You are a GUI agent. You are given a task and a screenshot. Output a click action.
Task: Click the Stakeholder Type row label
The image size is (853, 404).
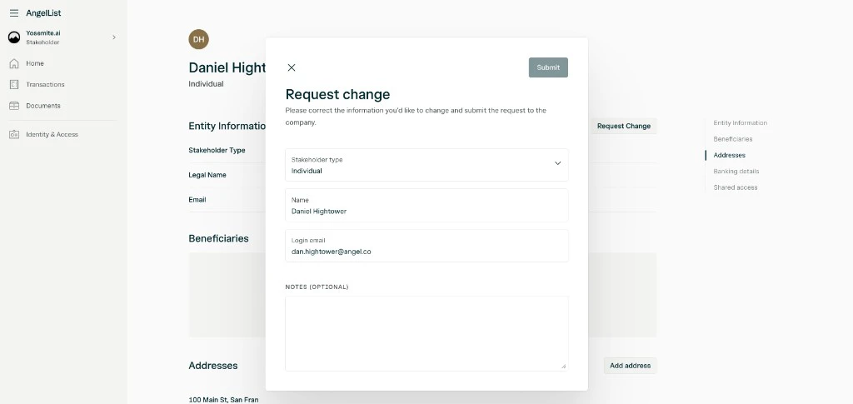pos(217,150)
